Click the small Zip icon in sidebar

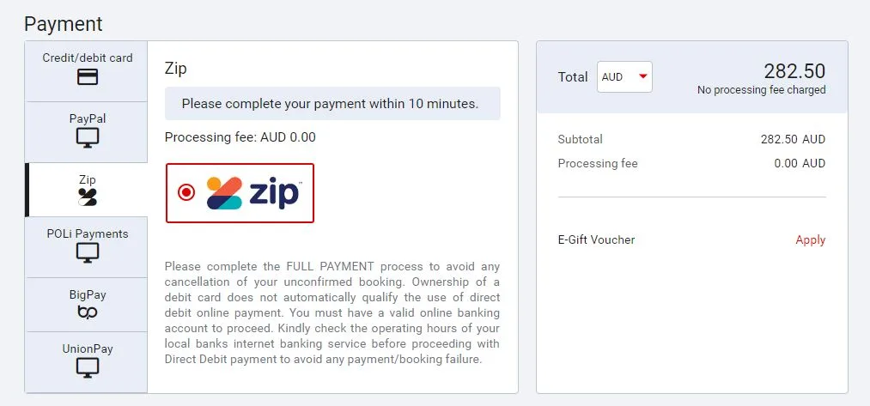[88, 197]
